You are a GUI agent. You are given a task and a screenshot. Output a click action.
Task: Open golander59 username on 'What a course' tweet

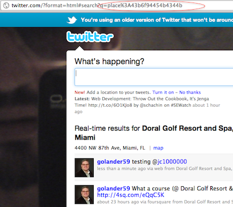113,188
